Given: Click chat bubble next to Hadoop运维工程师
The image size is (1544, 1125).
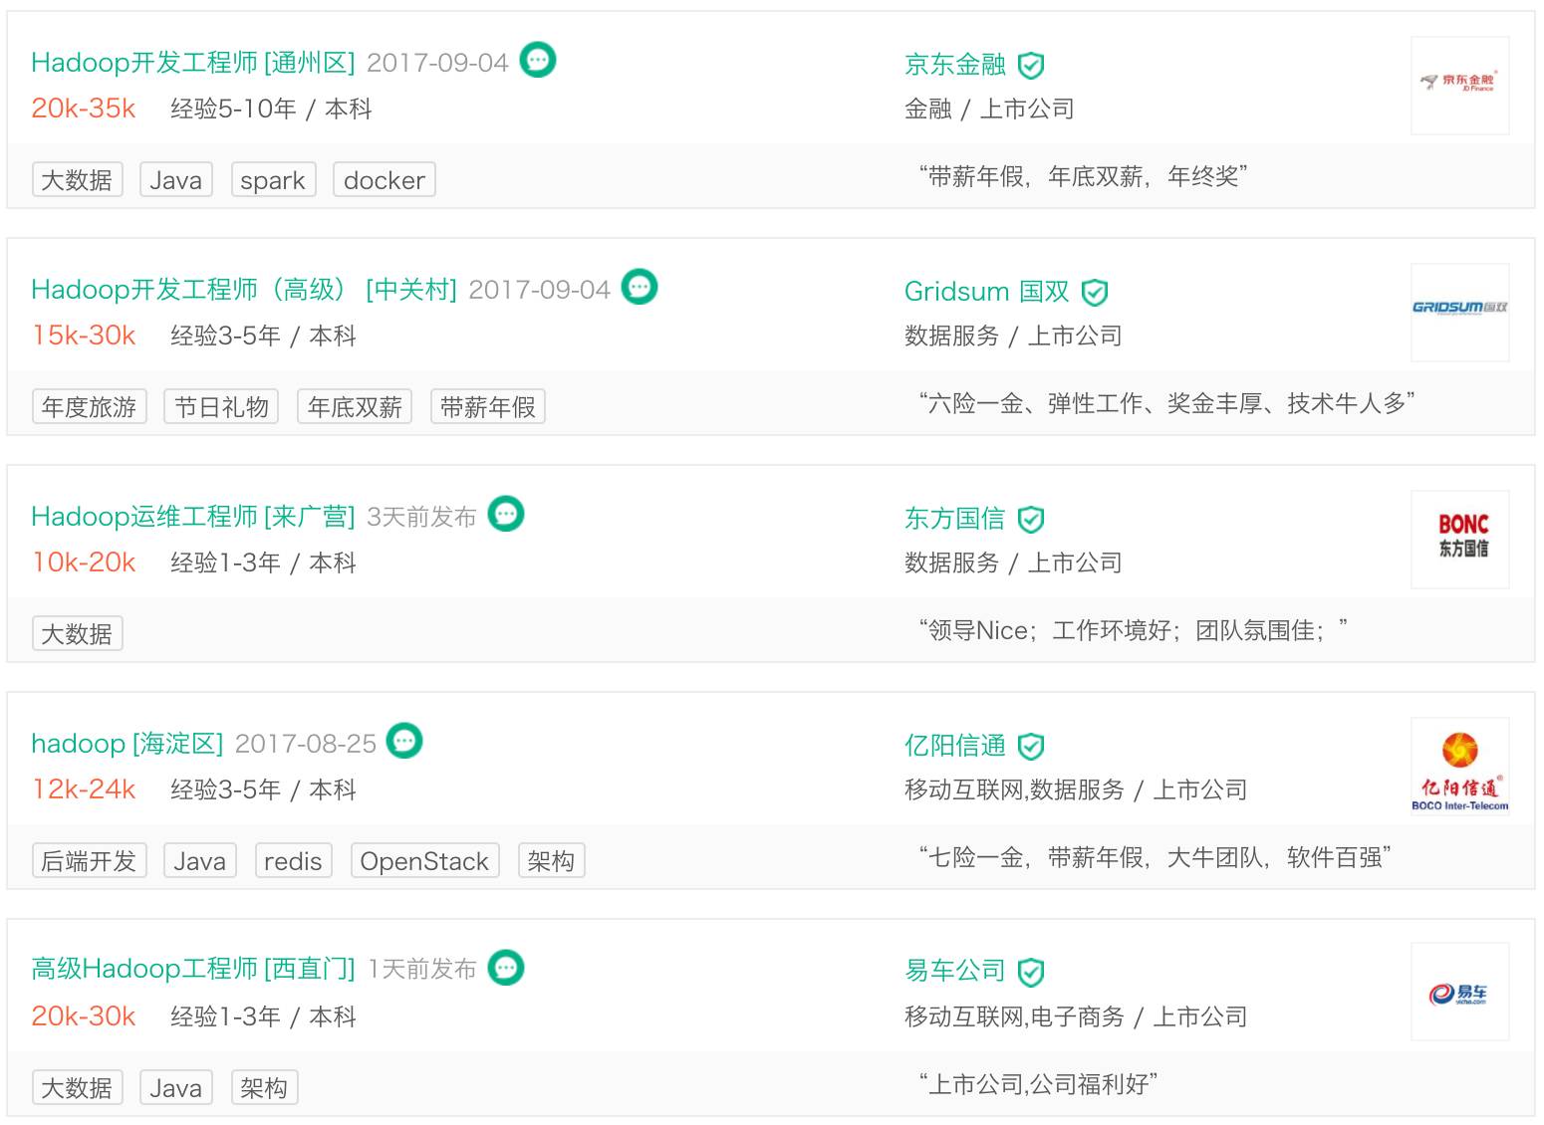Looking at the screenshot, I should (x=506, y=515).
